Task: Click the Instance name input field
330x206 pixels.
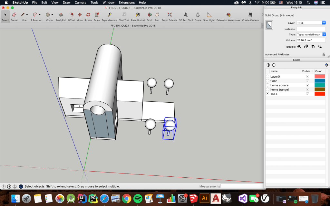Action: 311,29
